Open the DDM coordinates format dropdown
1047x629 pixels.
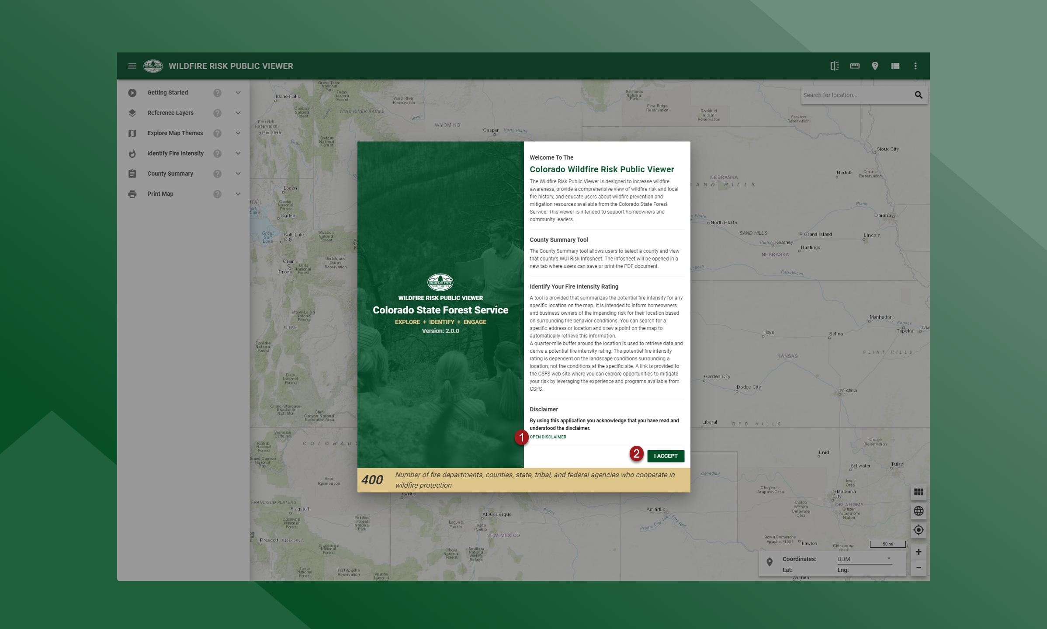click(x=864, y=559)
